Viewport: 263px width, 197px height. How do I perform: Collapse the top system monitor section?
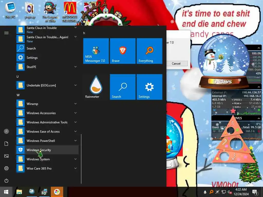coord(259,48)
